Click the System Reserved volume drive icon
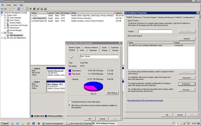 [x=32, y=21]
